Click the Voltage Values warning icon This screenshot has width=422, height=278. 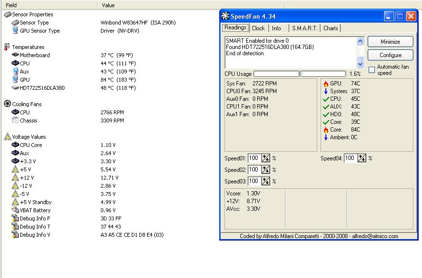point(8,136)
